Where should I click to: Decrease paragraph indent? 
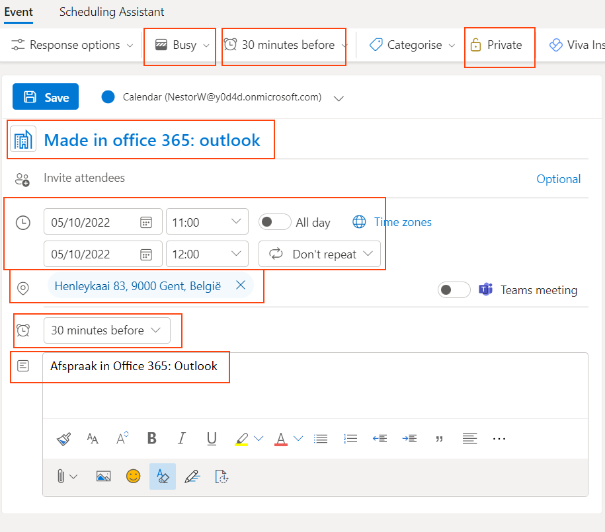380,439
